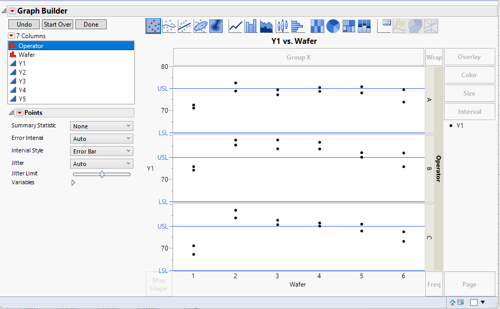Open the Points red triangle menu
500x309 pixels.
click(20, 112)
